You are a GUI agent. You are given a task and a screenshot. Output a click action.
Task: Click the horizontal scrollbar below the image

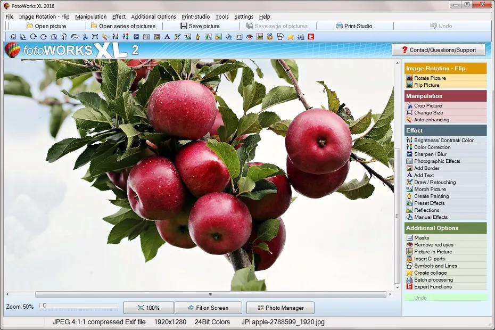click(211, 294)
